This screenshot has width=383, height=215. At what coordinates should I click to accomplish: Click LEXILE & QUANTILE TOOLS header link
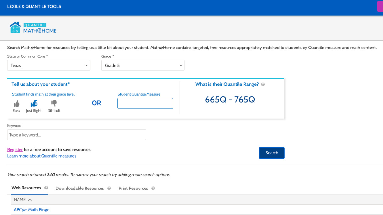click(x=34, y=6)
